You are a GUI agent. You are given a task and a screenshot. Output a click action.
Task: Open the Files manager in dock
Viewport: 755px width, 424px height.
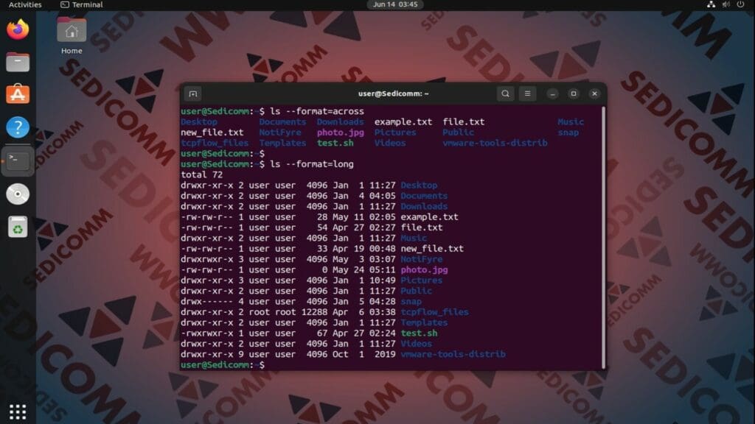click(18, 62)
